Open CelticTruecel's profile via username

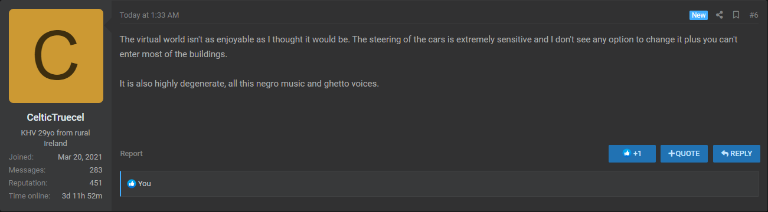coord(55,118)
